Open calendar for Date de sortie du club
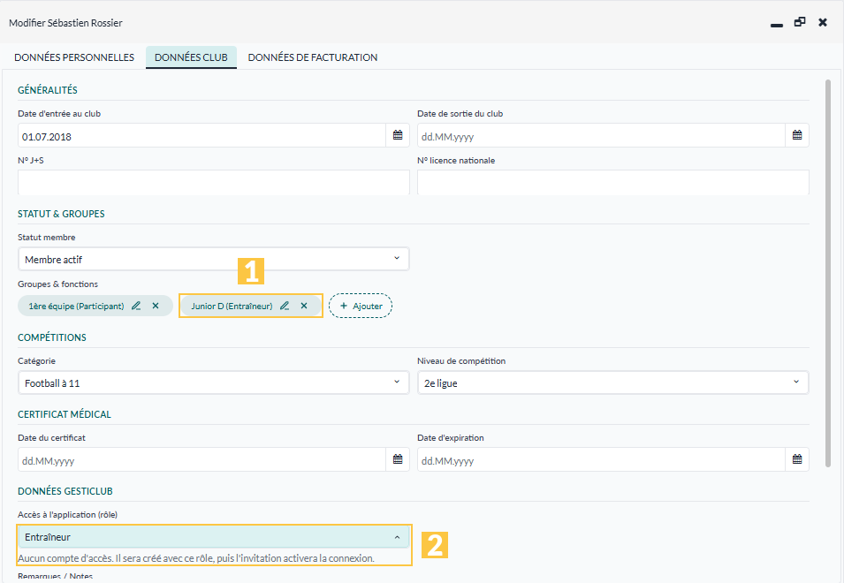The width and height of the screenshot is (844, 583). [797, 135]
